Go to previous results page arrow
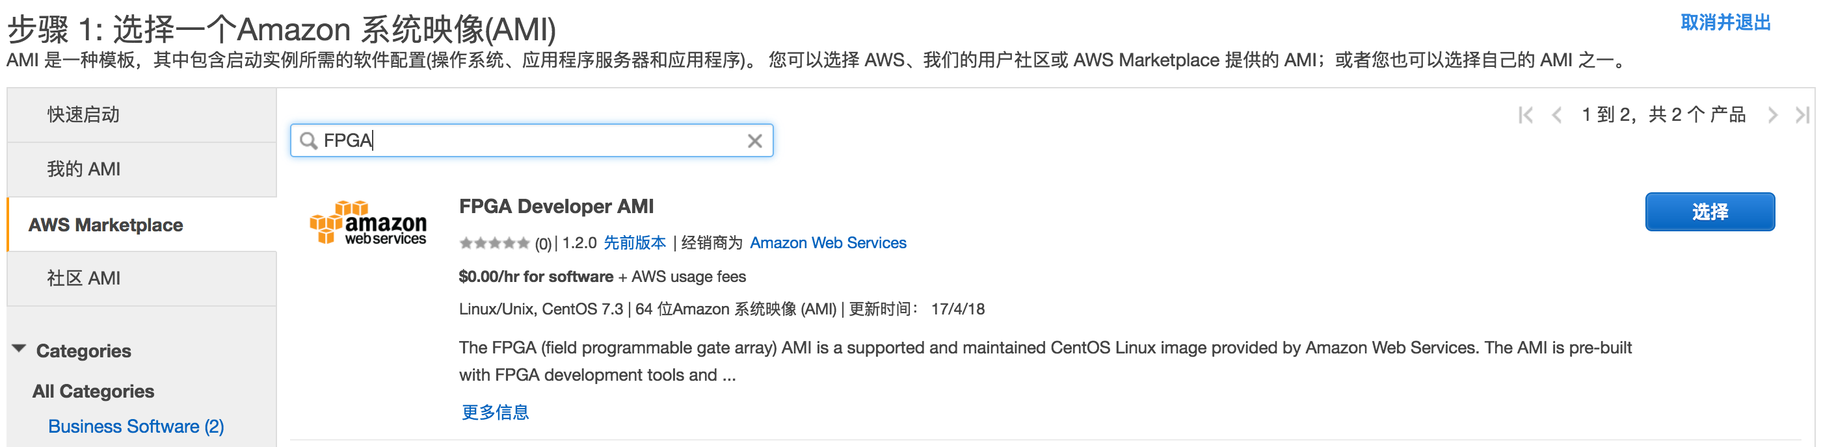Screen dimensions: 1821x447 1556,115
